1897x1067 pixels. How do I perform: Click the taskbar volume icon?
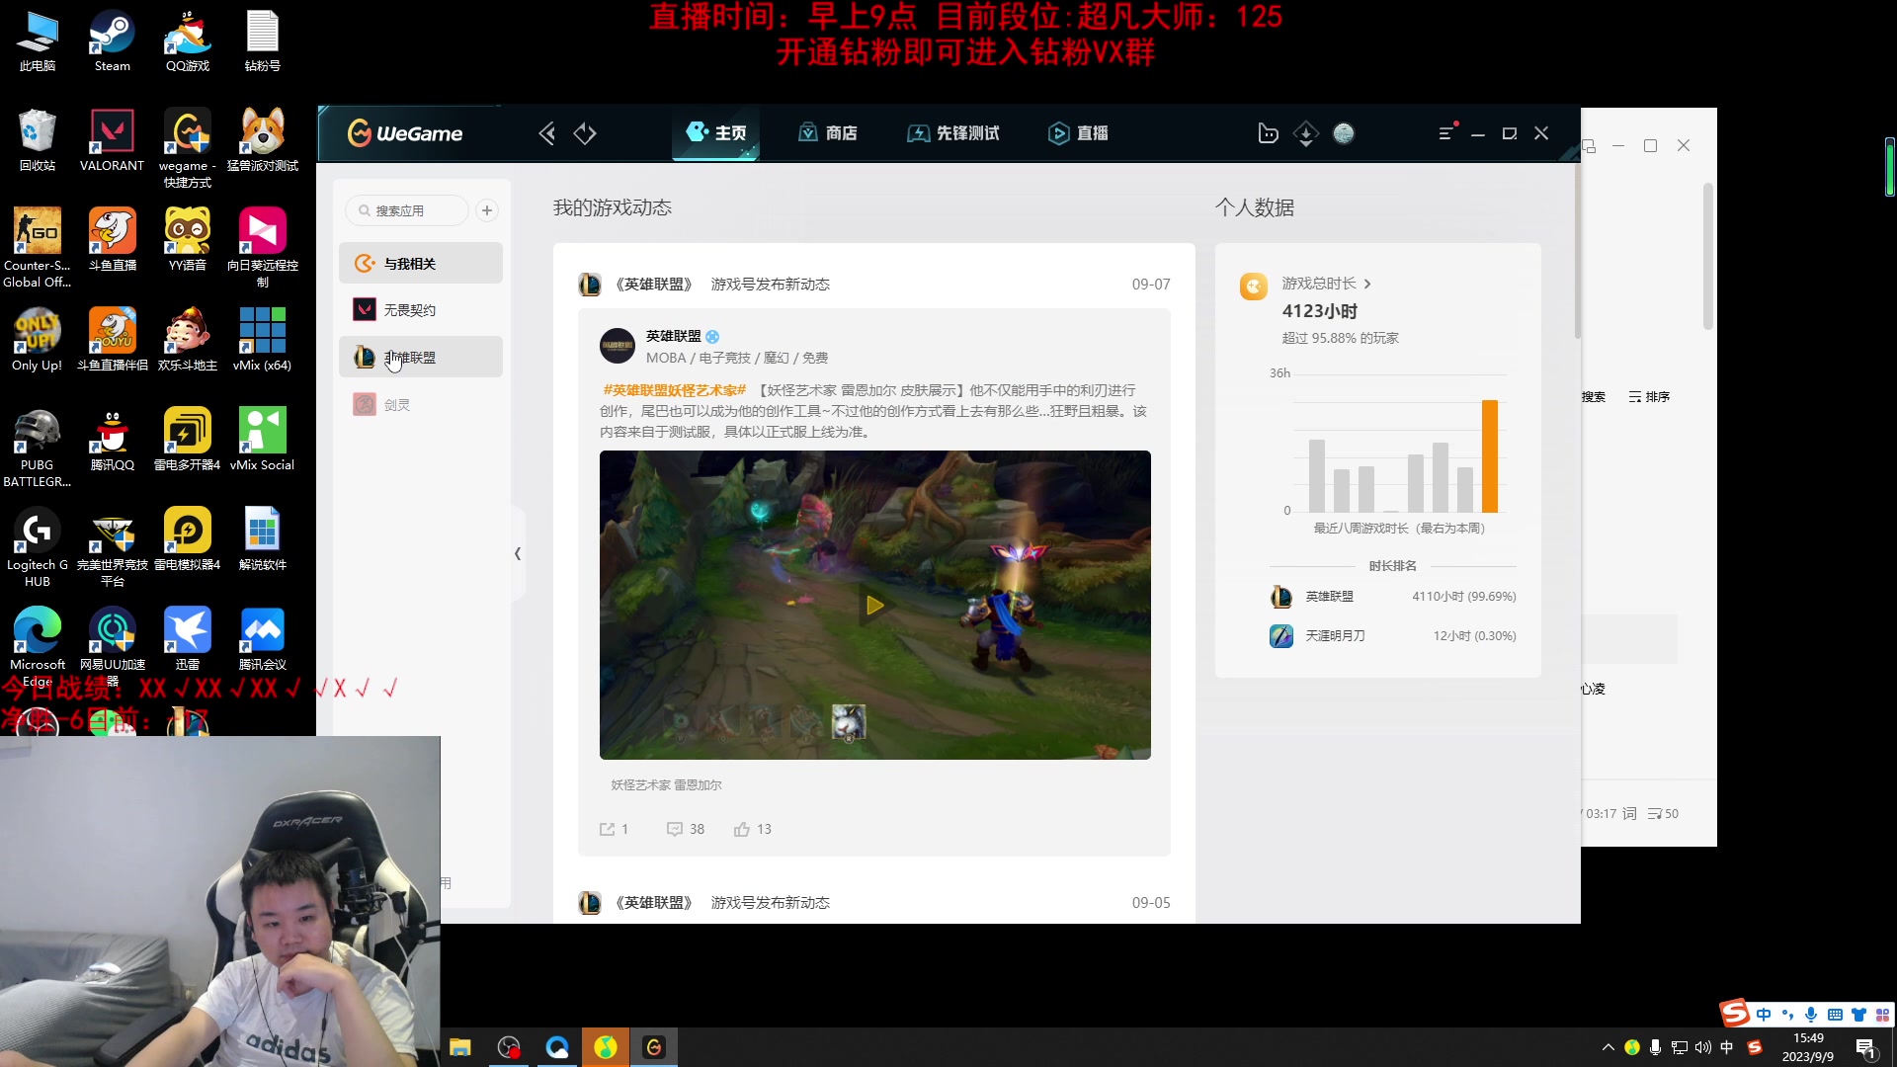[1703, 1047]
